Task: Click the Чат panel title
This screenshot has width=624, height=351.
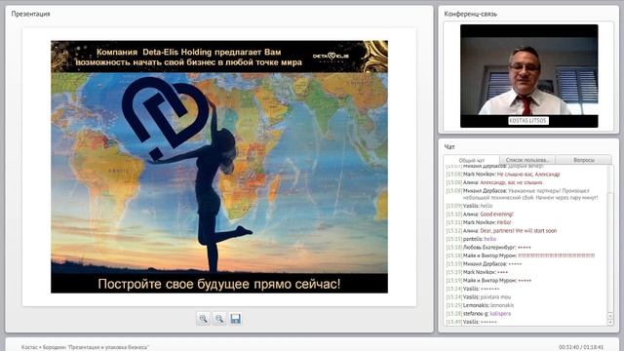Action: pyautogui.click(x=449, y=146)
